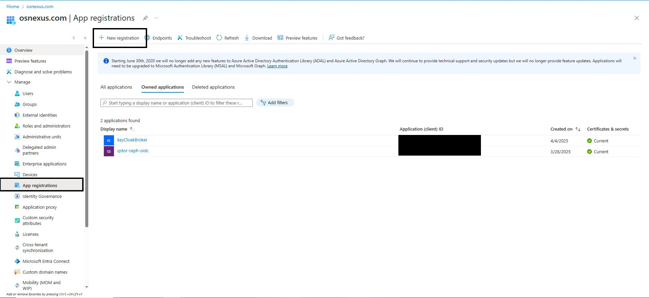Close the App registrations blade
This screenshot has height=298, width=649.
(637, 18)
